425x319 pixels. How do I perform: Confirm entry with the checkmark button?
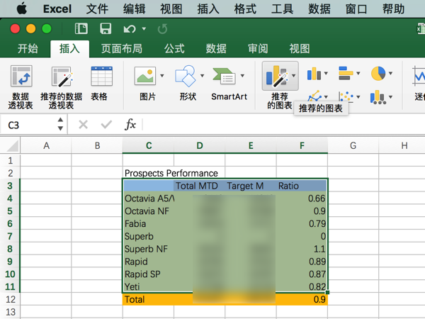click(106, 125)
